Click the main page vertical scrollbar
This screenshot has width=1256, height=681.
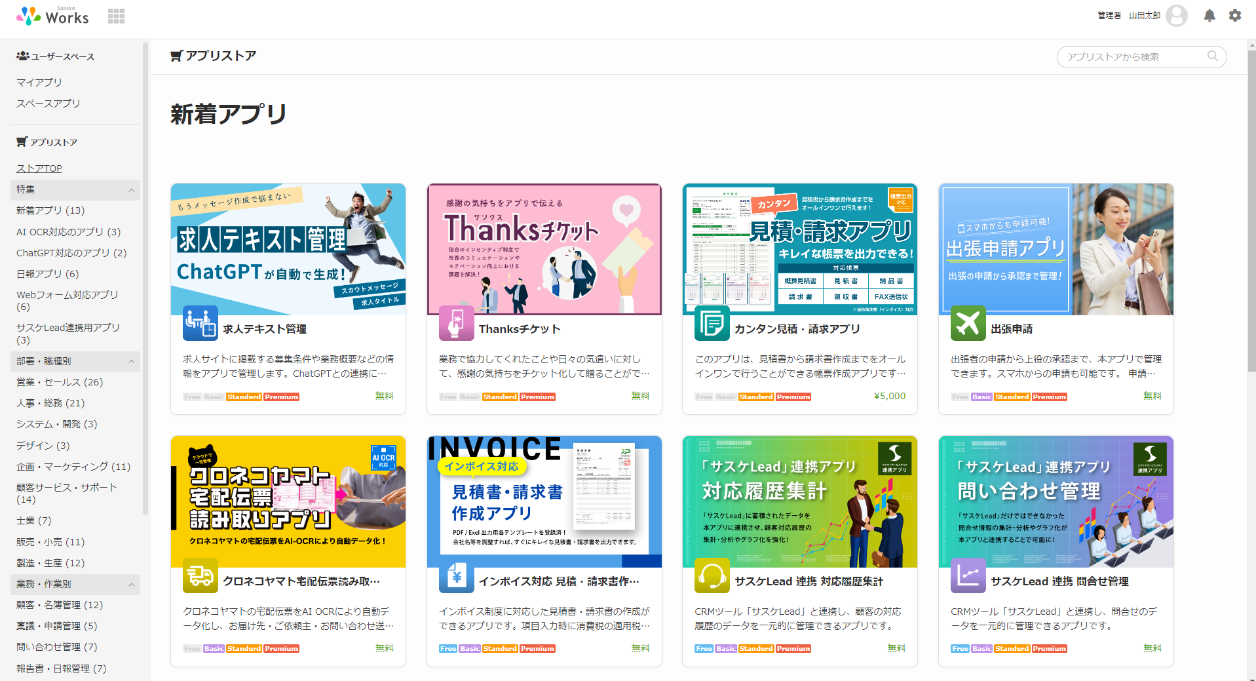click(1251, 210)
